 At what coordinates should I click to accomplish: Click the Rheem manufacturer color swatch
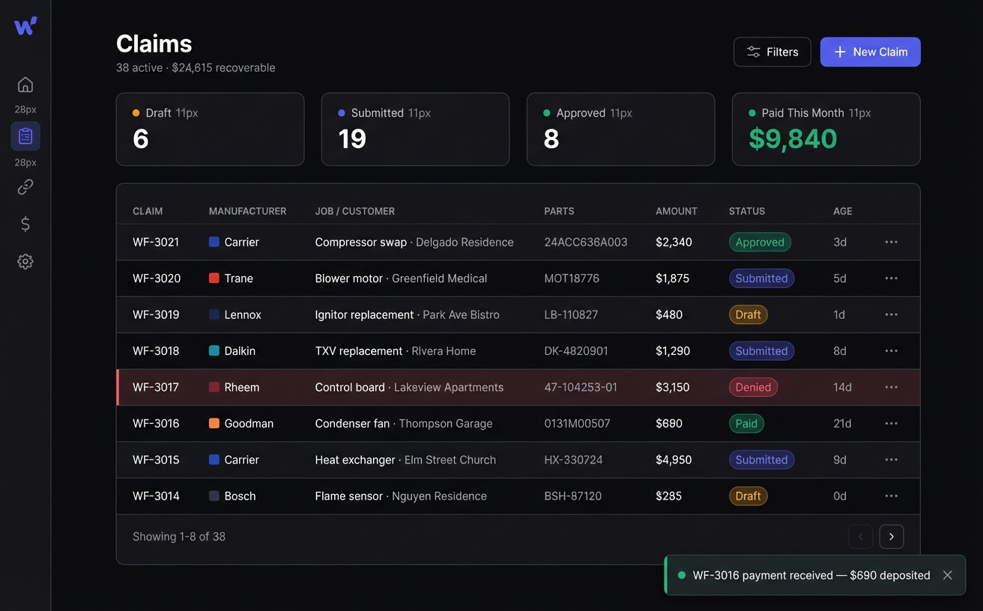pyautogui.click(x=213, y=387)
